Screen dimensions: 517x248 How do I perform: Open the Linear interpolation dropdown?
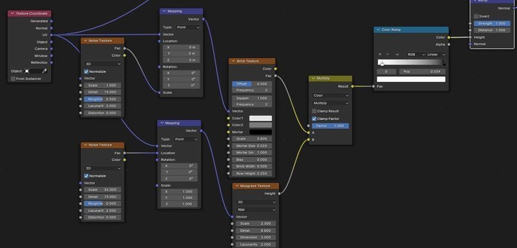436,55
